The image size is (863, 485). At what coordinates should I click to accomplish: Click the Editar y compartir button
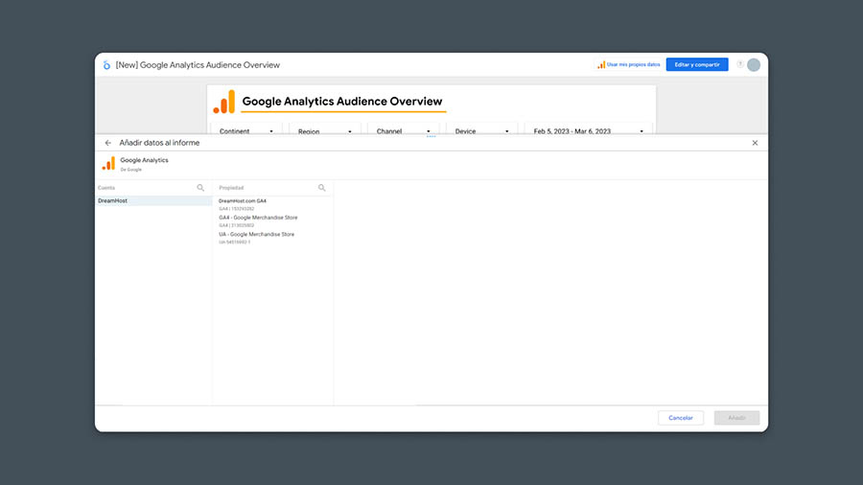tap(697, 64)
